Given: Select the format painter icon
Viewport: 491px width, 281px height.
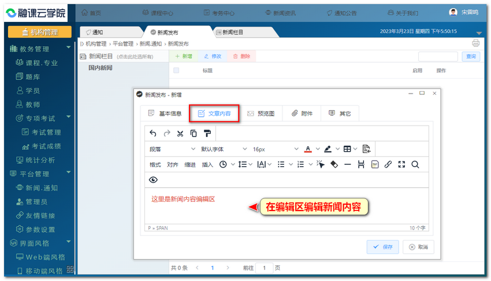Looking at the screenshot, I should (207, 134).
